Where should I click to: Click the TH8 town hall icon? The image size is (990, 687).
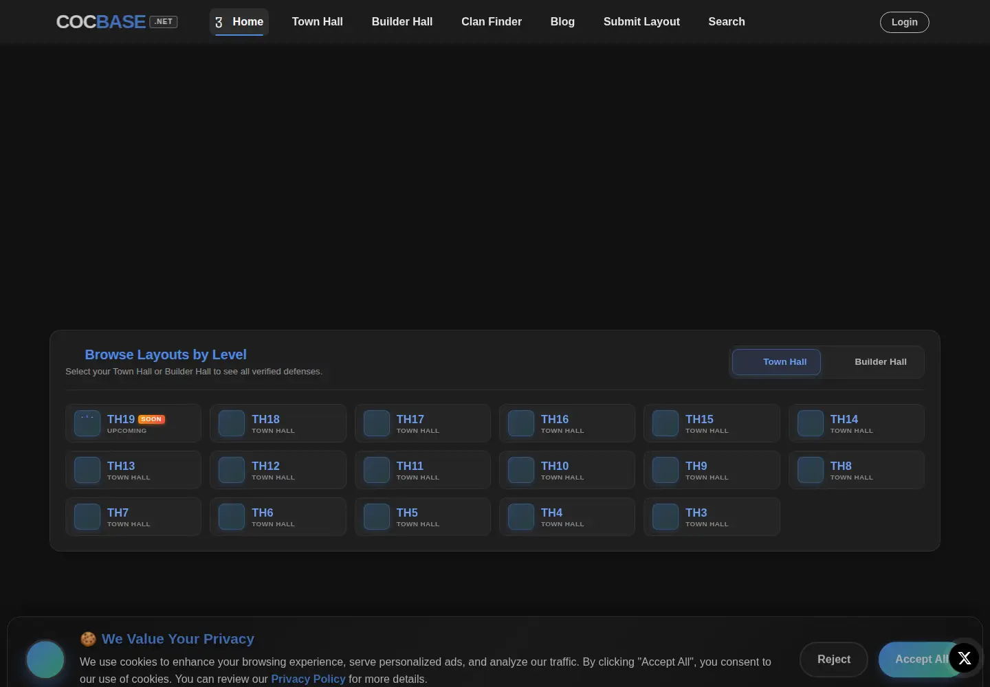[x=811, y=470]
